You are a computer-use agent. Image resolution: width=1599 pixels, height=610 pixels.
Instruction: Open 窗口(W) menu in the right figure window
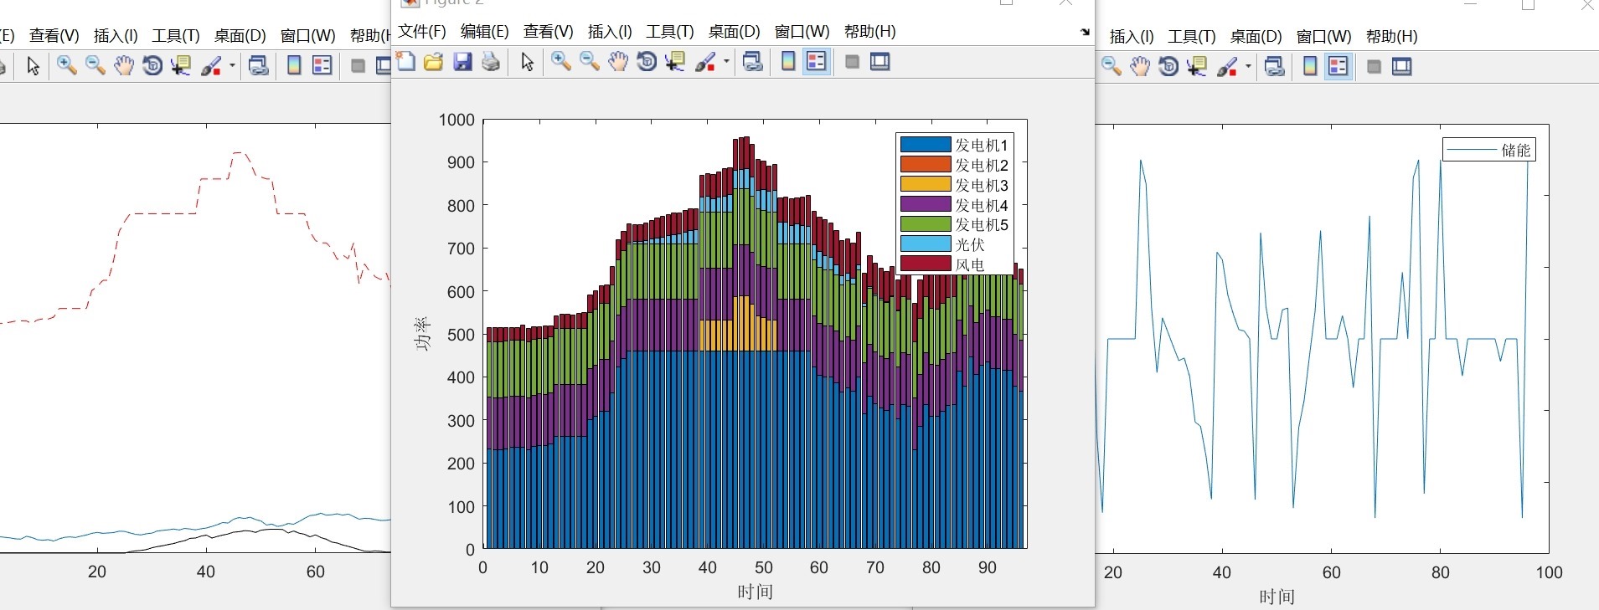(1324, 37)
